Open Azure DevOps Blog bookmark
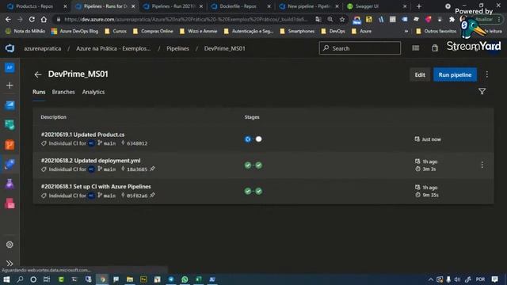 click(74, 31)
